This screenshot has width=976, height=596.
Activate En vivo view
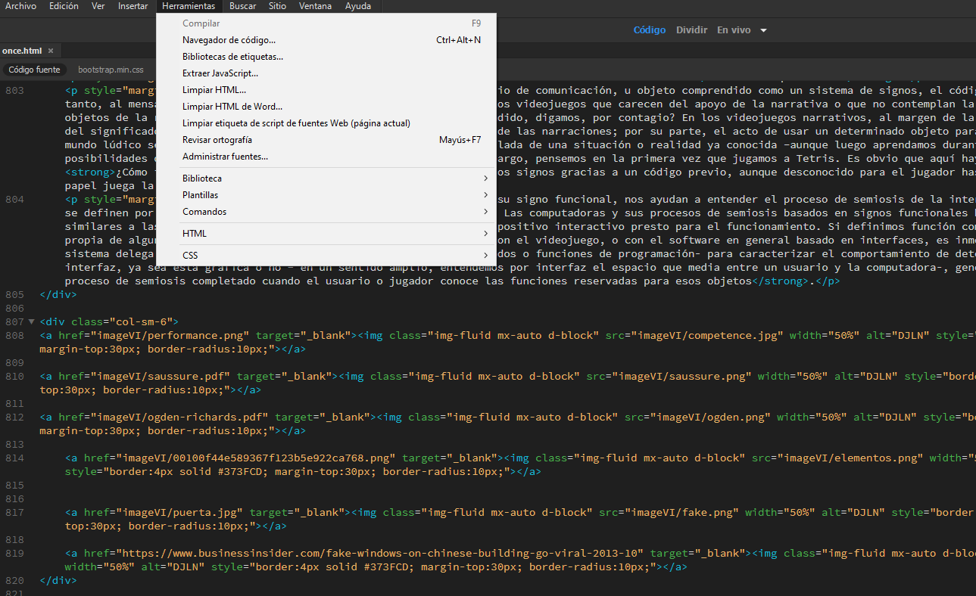click(733, 30)
